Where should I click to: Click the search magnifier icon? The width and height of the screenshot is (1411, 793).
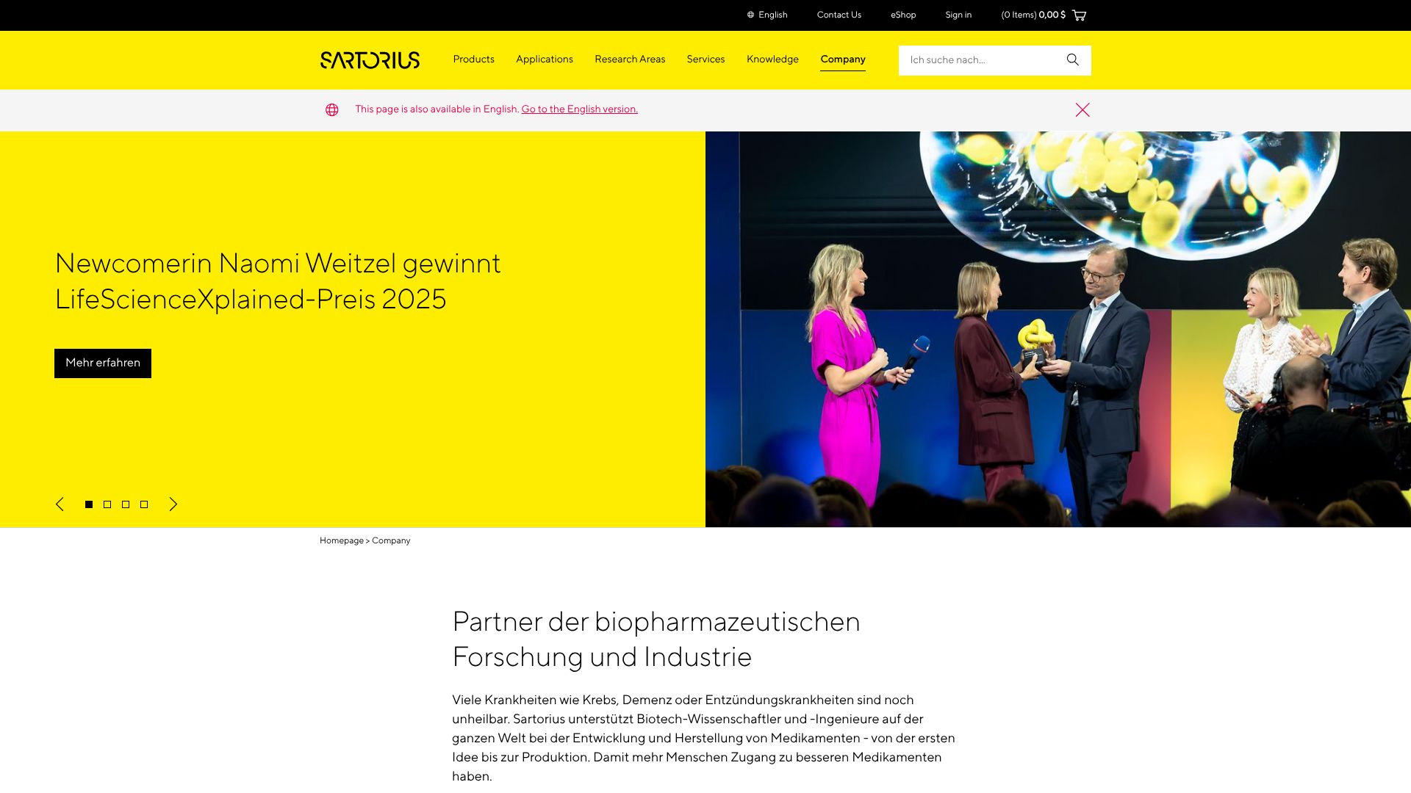pos(1072,60)
